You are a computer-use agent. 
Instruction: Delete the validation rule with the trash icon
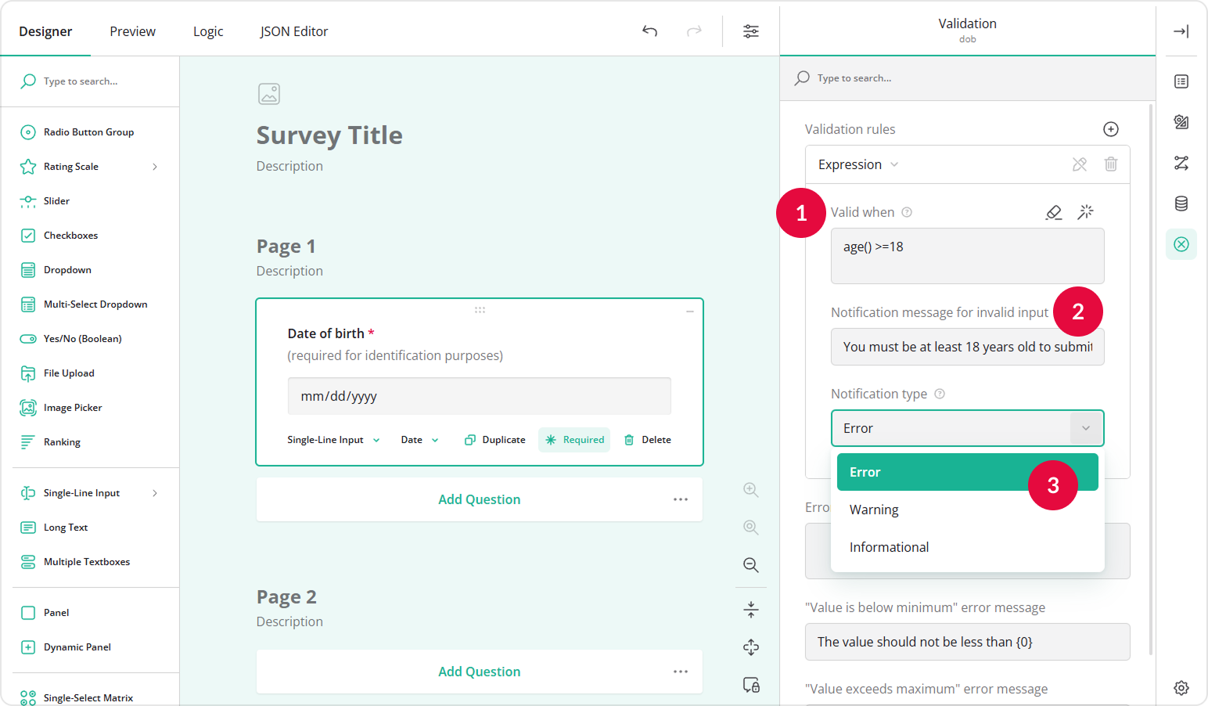[1111, 164]
